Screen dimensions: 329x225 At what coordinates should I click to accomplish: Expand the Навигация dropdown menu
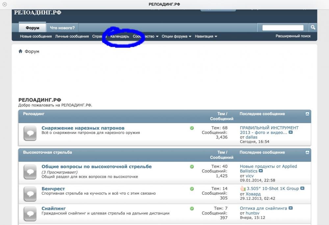click(x=206, y=37)
